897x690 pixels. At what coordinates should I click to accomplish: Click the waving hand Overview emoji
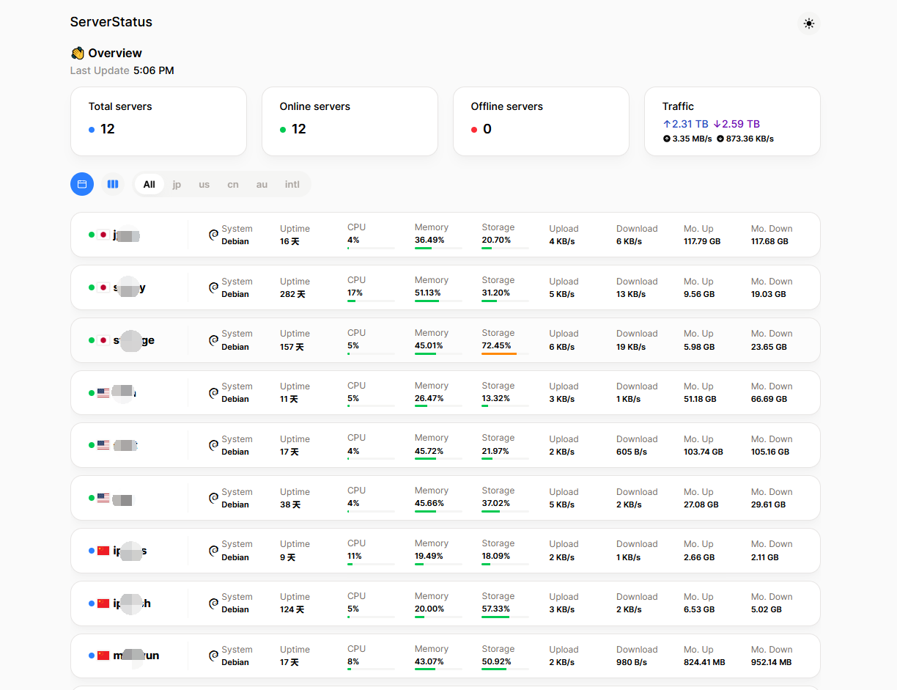[x=78, y=53]
